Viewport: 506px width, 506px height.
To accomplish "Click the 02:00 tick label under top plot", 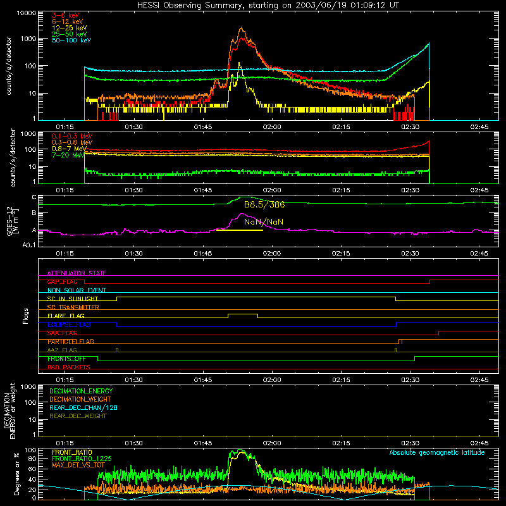I will (272, 127).
